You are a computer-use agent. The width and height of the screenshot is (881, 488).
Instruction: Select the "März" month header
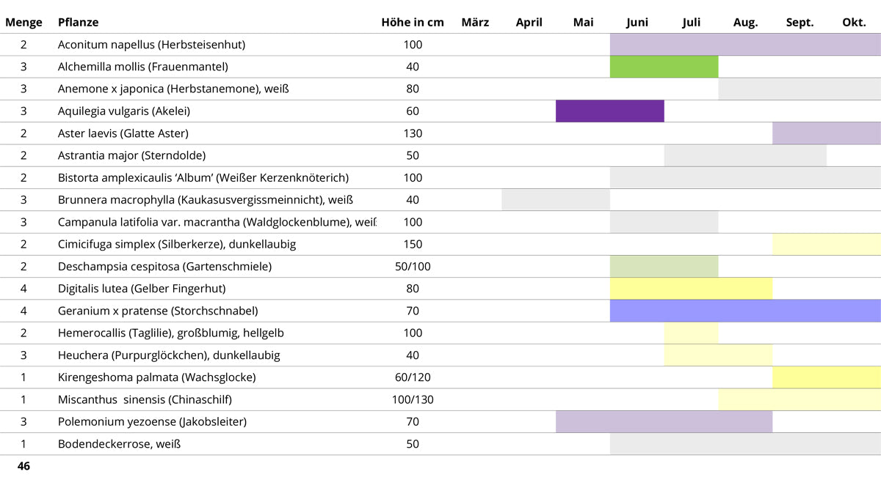pyautogui.click(x=475, y=22)
